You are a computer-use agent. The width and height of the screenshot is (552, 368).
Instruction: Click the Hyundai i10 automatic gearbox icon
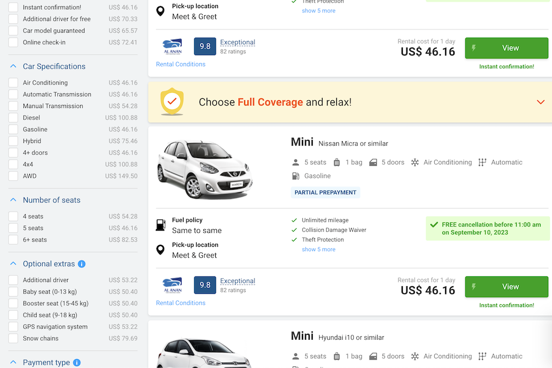pyautogui.click(x=482, y=357)
